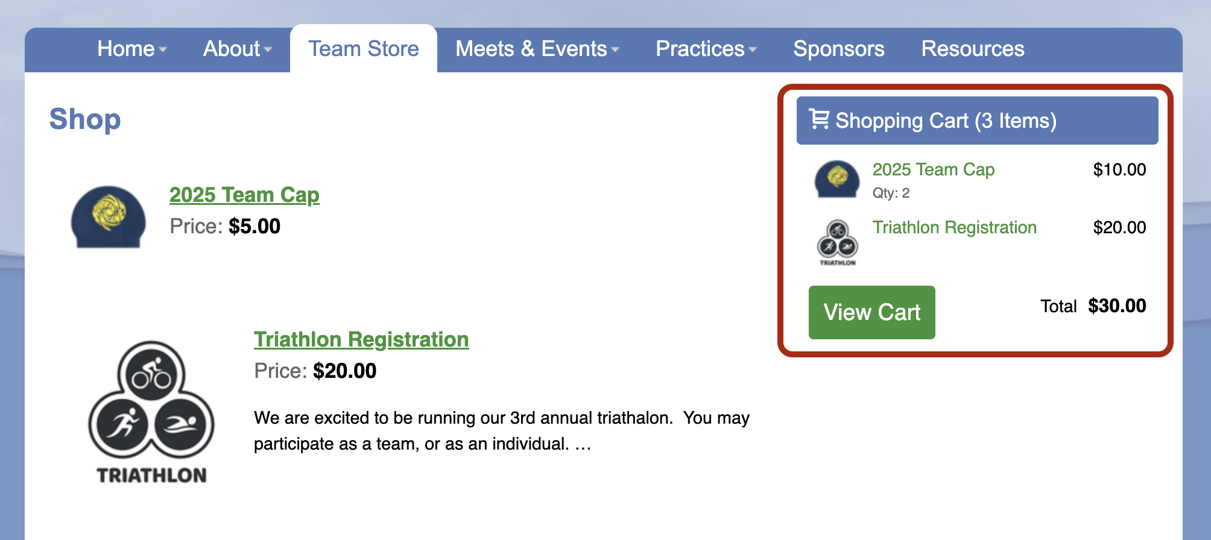Click the large Triathlon product logo image
Image resolution: width=1211 pixels, height=540 pixels.
coord(151,412)
